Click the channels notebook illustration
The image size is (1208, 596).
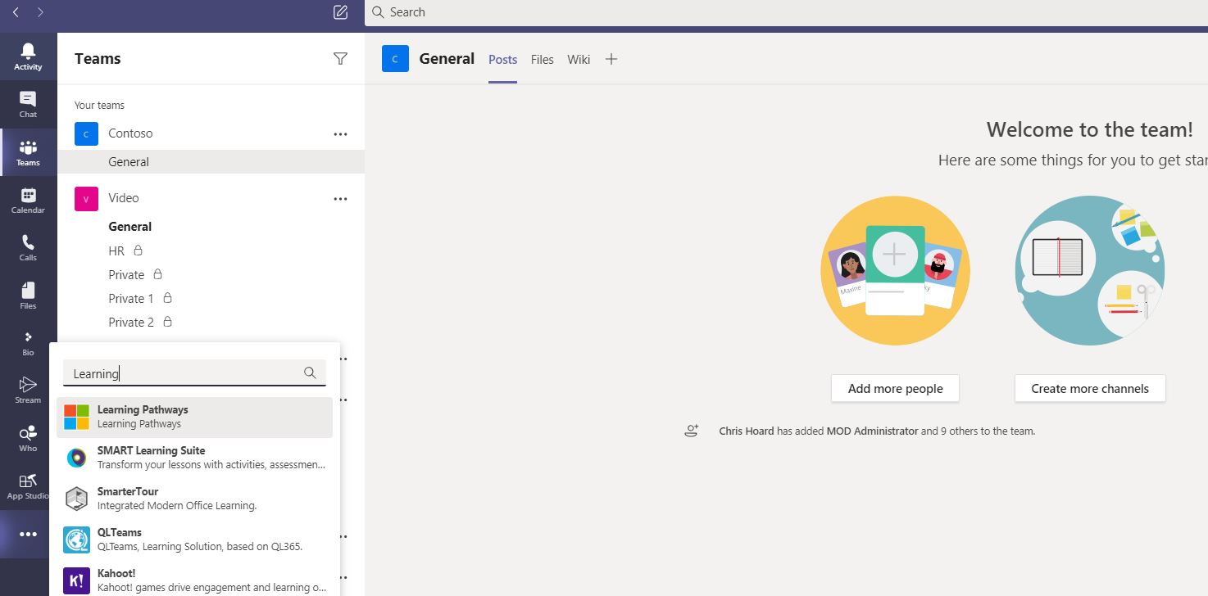coord(1090,270)
